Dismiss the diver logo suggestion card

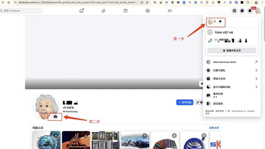56,136
